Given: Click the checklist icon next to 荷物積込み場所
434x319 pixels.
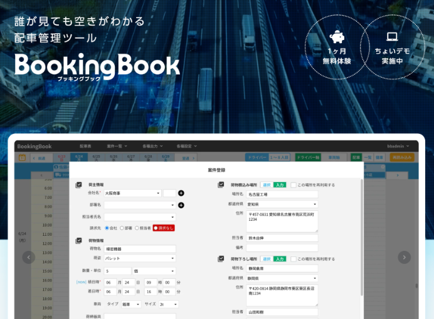Looking at the screenshot, I should coord(221,185).
